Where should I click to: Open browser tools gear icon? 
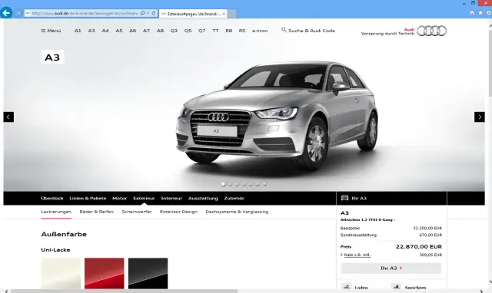pyautogui.click(x=489, y=13)
